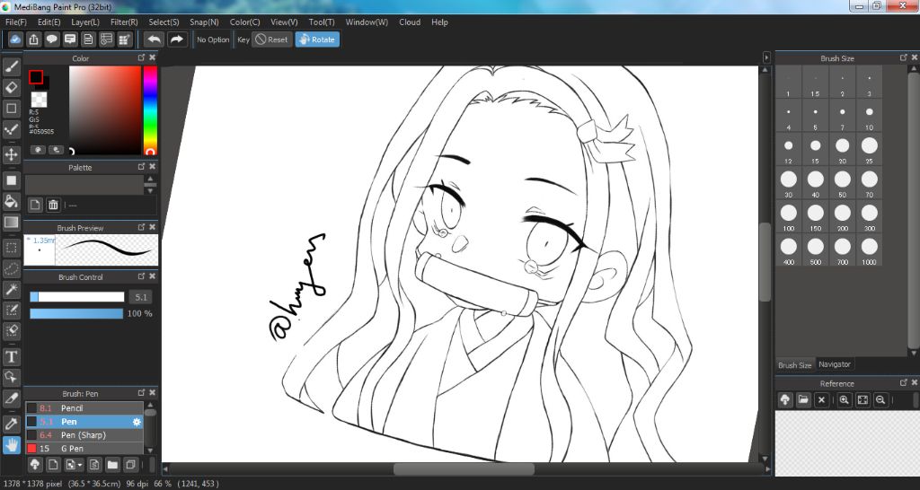Select the Dot tool

(x=11, y=129)
